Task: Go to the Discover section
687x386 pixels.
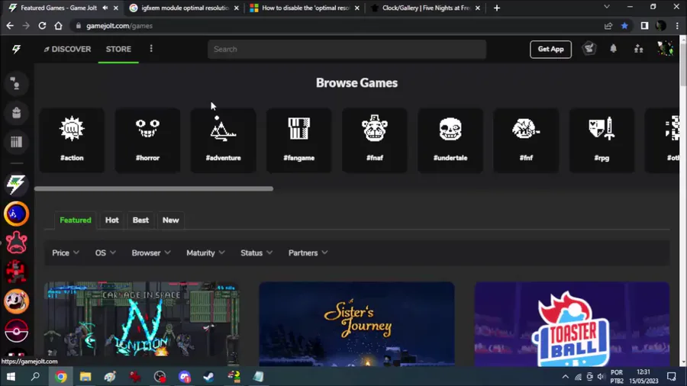Action: (67, 49)
